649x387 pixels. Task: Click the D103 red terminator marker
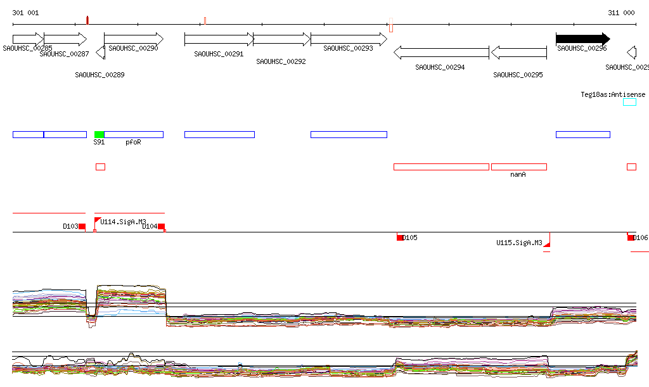[x=82, y=227]
